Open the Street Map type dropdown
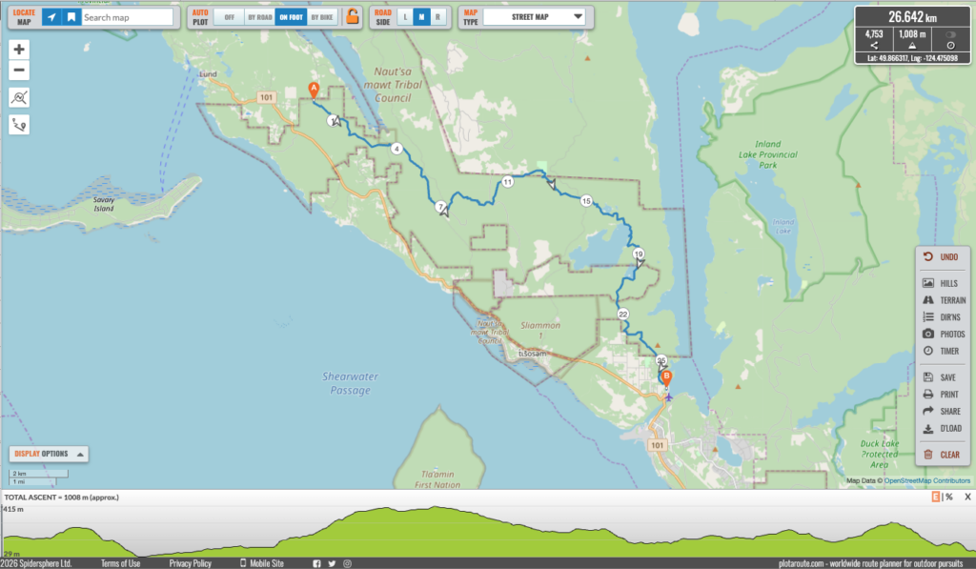Image resolution: width=976 pixels, height=569 pixels. [x=536, y=17]
